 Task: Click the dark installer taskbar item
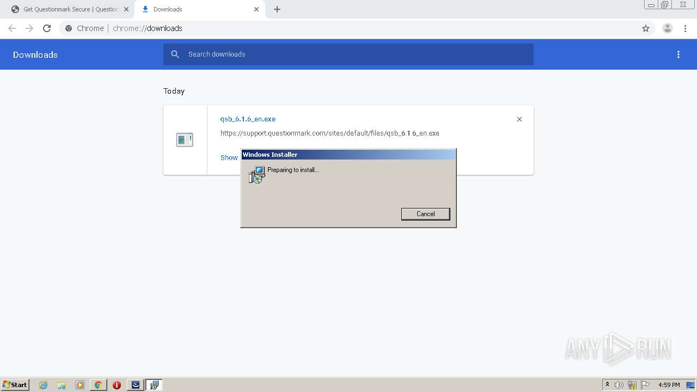(136, 385)
